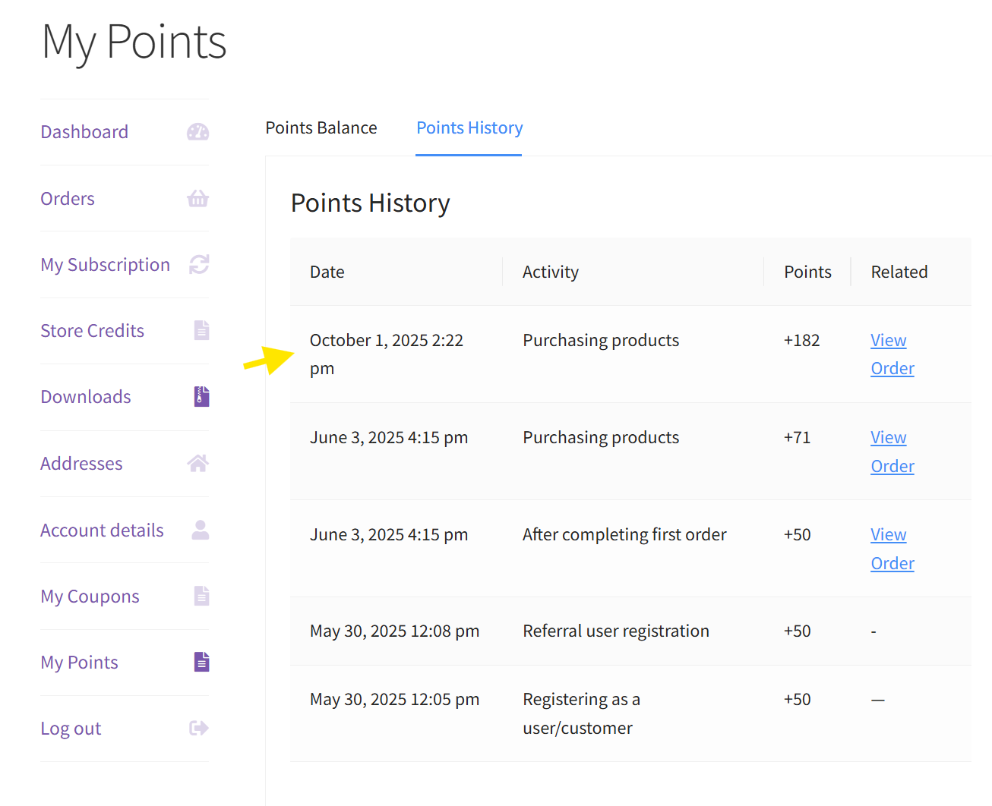
Task: Click the Account details person icon
Action: click(x=201, y=530)
